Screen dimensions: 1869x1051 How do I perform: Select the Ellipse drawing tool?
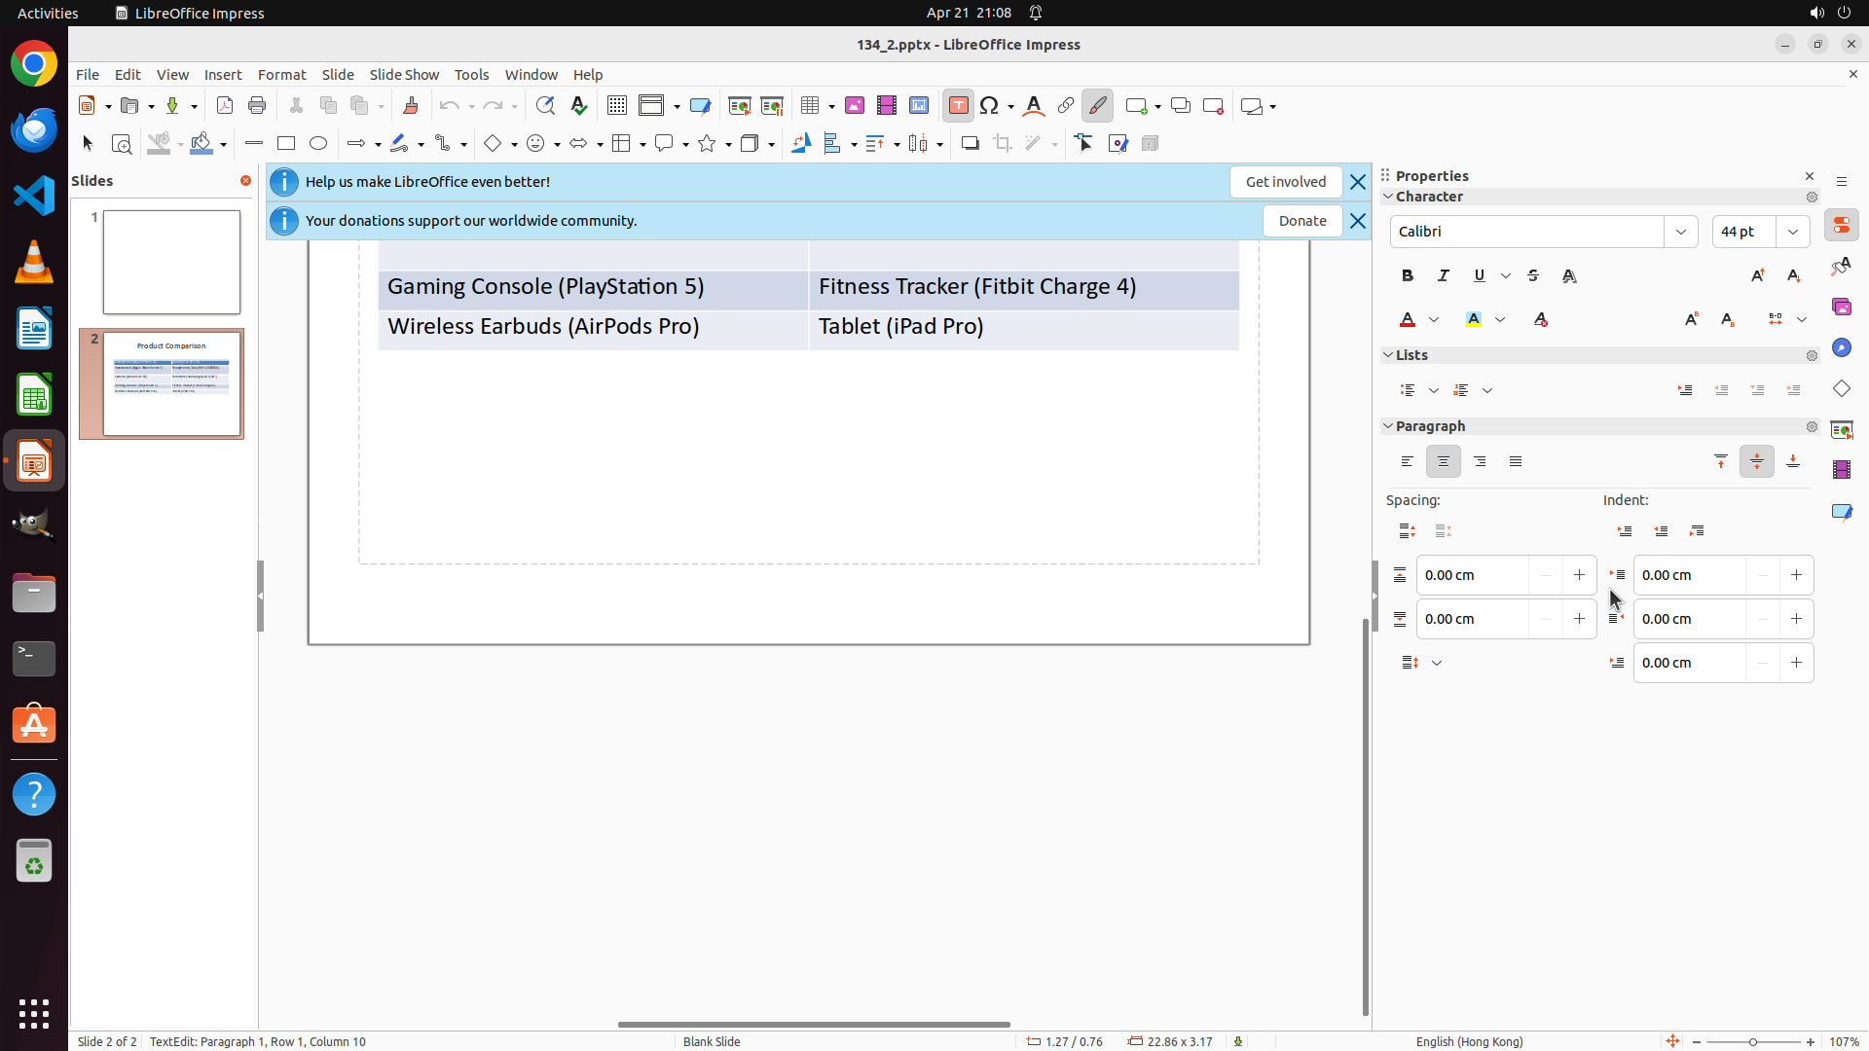(x=318, y=144)
